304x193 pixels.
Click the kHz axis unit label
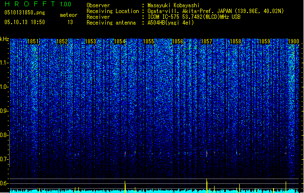coord(4,39)
